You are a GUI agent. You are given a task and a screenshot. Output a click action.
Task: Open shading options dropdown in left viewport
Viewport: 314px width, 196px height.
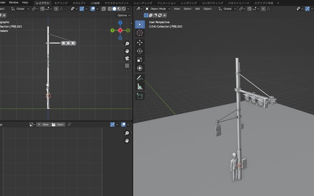[x=128, y=9]
